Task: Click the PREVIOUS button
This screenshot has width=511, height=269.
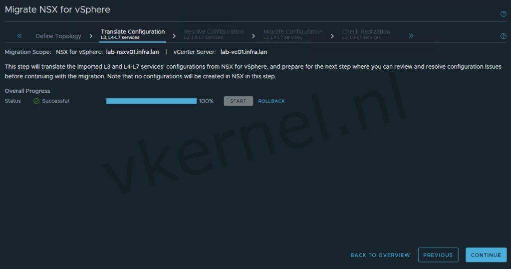Action: point(438,255)
